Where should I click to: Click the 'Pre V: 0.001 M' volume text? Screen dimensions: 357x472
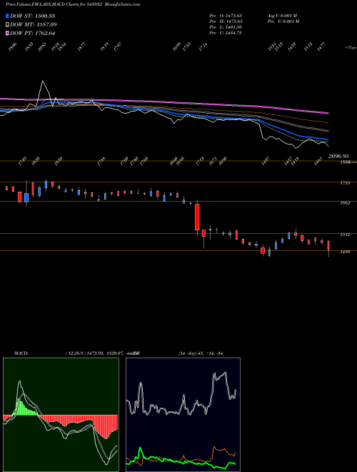283,21
